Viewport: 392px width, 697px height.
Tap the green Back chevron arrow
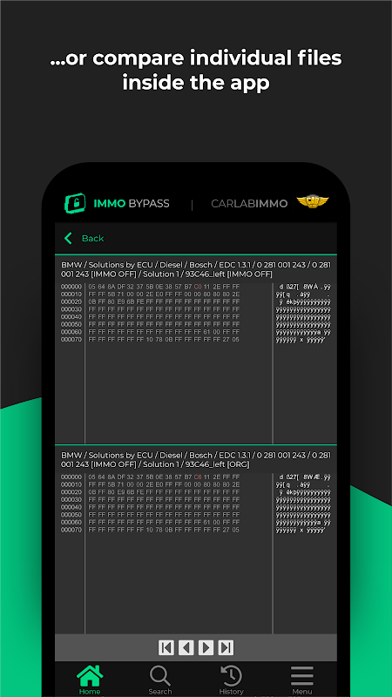68,238
